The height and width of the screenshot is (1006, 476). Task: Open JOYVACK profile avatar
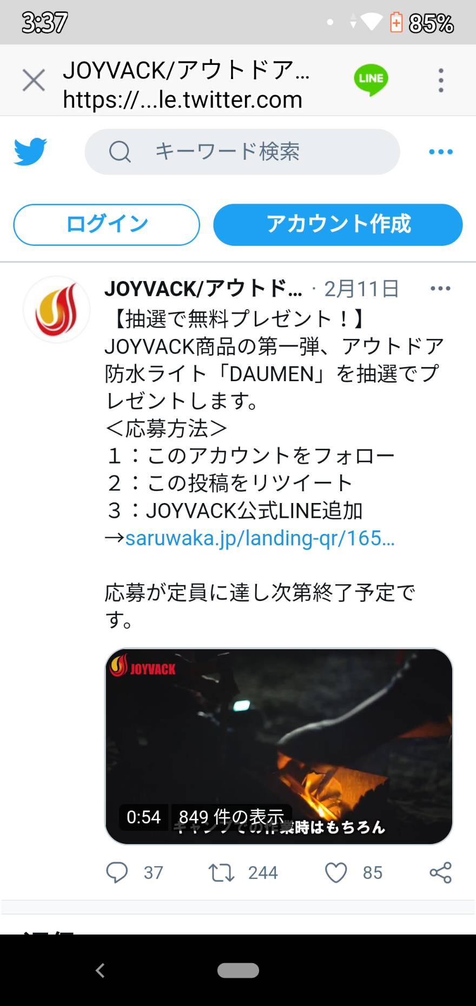point(57,310)
